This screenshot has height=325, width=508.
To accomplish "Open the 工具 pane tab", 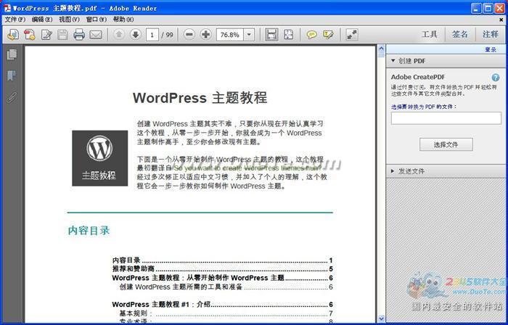I will tap(430, 34).
